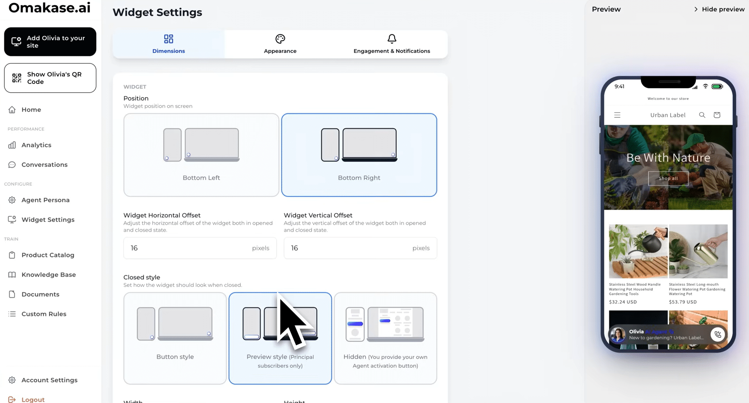Click the Documents file icon
749x403 pixels.
point(12,294)
